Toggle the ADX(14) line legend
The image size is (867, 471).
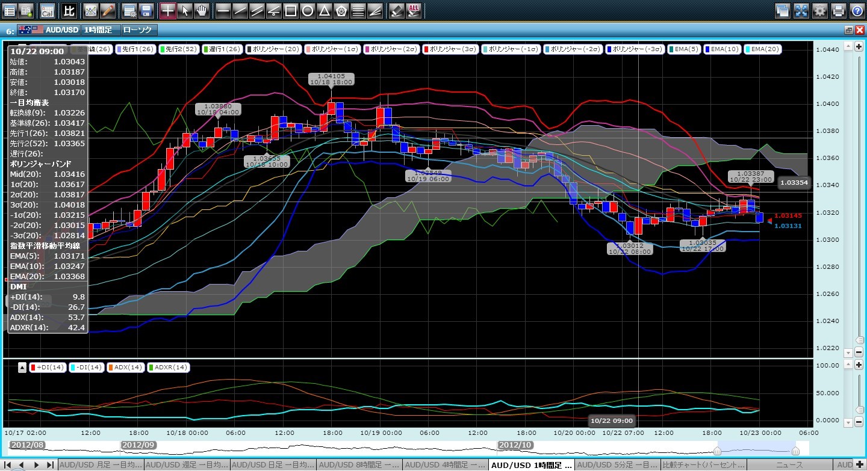[126, 367]
